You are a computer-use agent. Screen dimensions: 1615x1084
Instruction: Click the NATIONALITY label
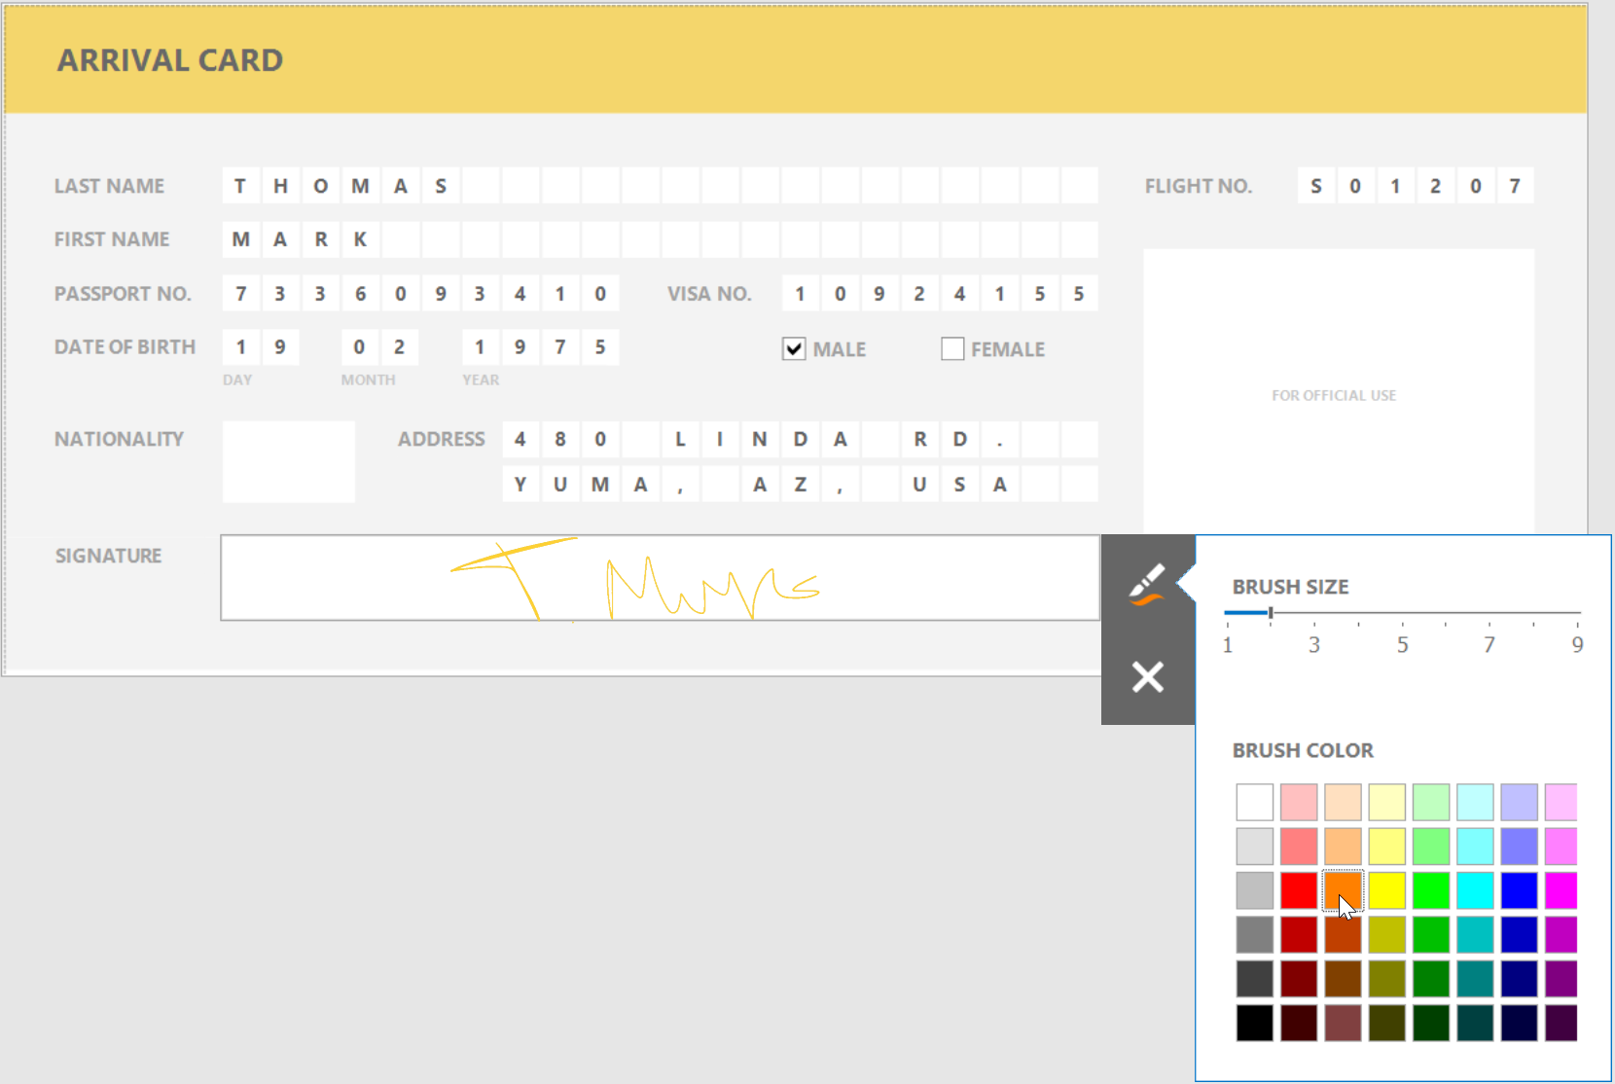[119, 439]
